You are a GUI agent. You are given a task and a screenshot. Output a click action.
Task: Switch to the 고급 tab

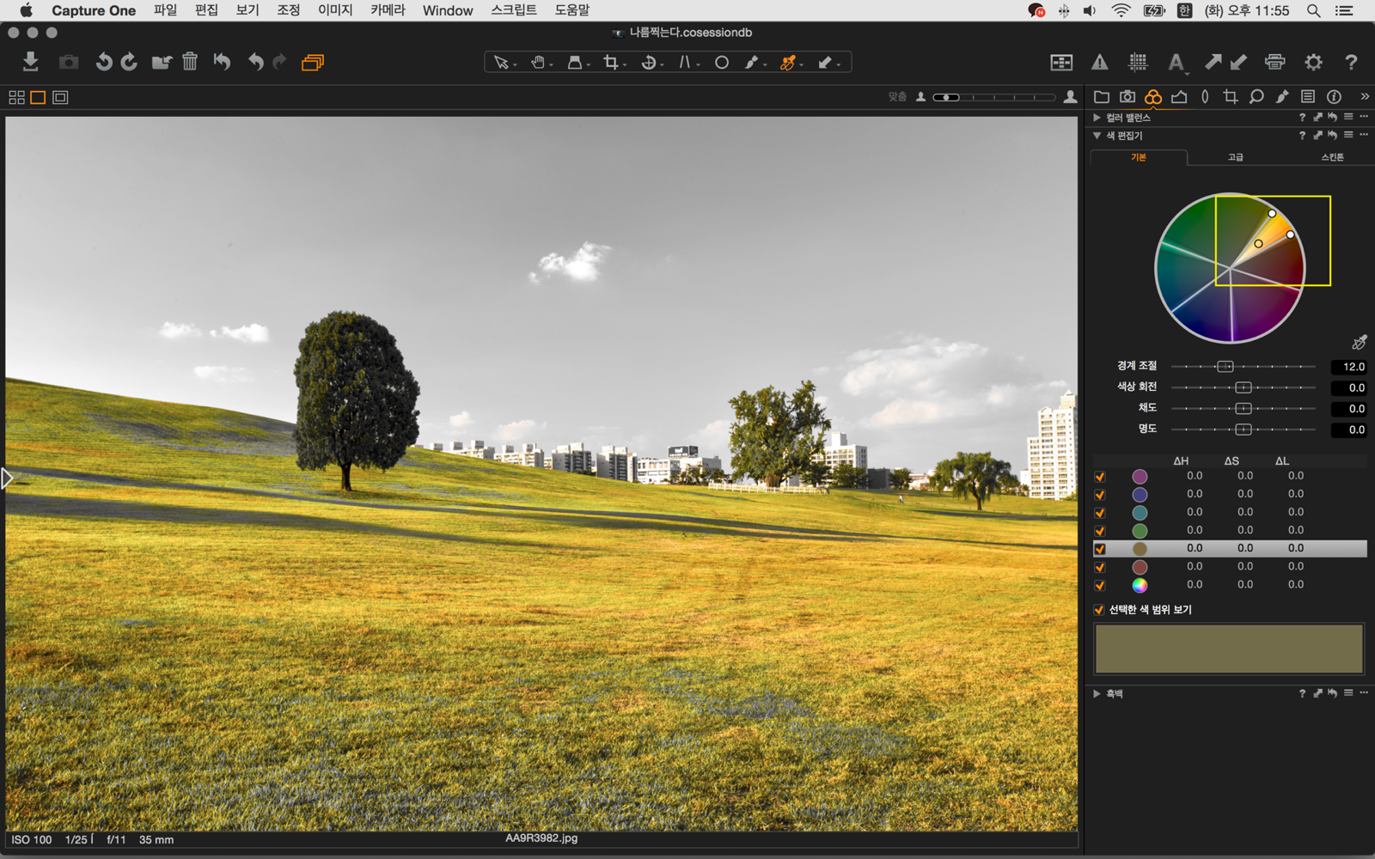[x=1235, y=157]
